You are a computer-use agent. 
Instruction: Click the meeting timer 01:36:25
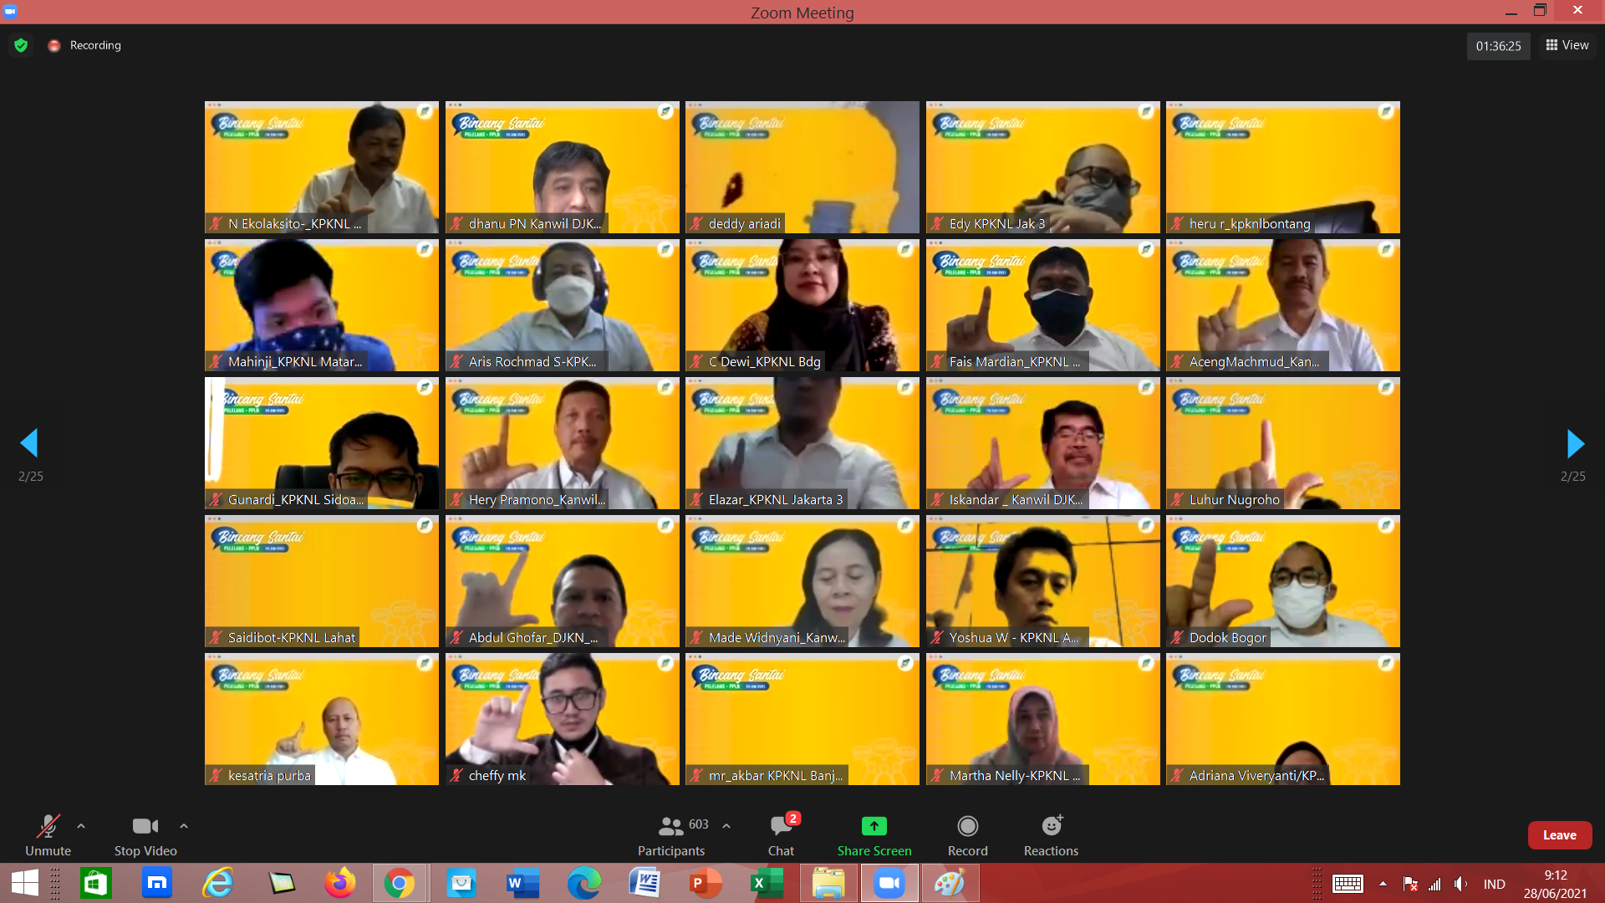point(1498,46)
